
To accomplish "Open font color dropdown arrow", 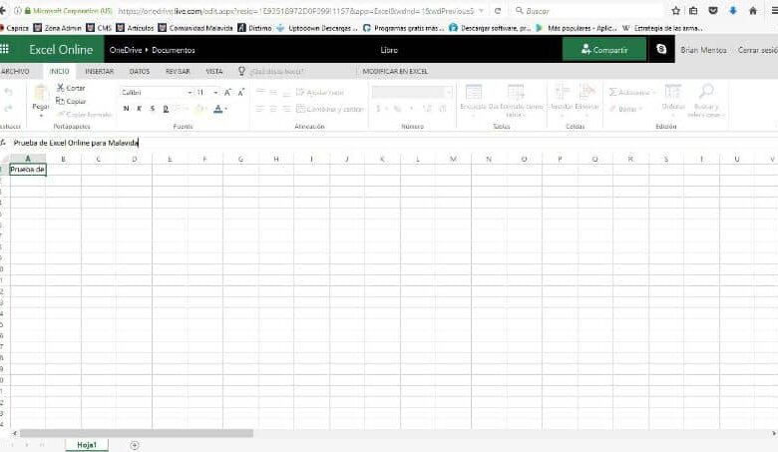I will pyautogui.click(x=226, y=109).
